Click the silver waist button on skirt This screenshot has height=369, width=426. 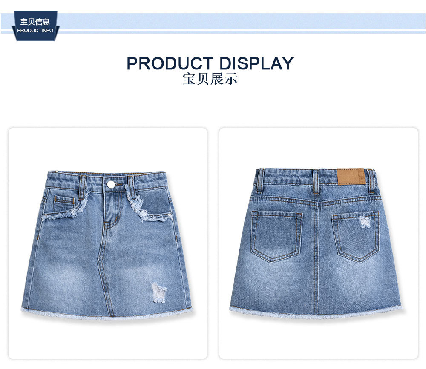click(x=111, y=184)
